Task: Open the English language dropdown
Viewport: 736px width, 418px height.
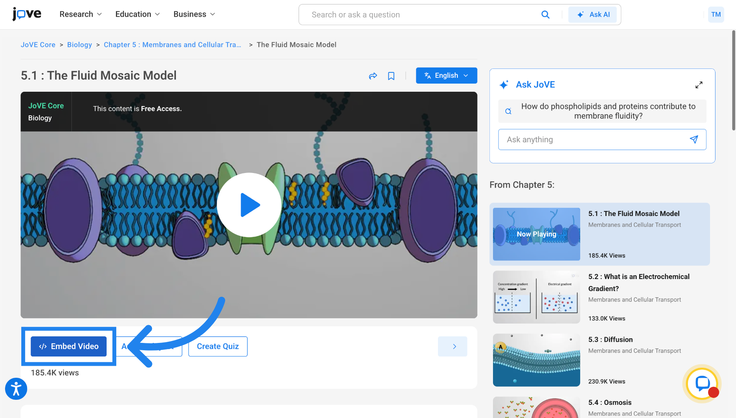Action: tap(446, 75)
